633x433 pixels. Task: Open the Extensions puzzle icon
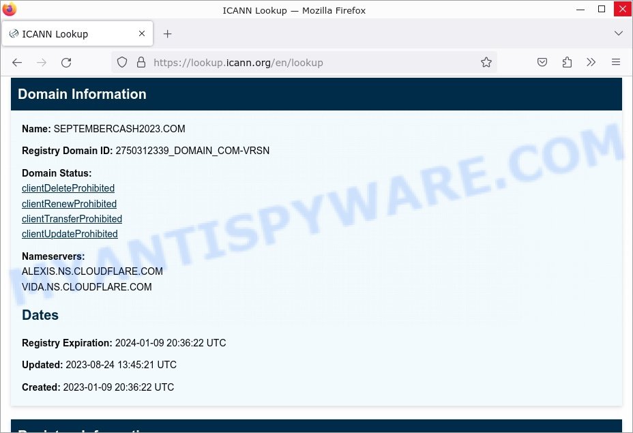[567, 62]
